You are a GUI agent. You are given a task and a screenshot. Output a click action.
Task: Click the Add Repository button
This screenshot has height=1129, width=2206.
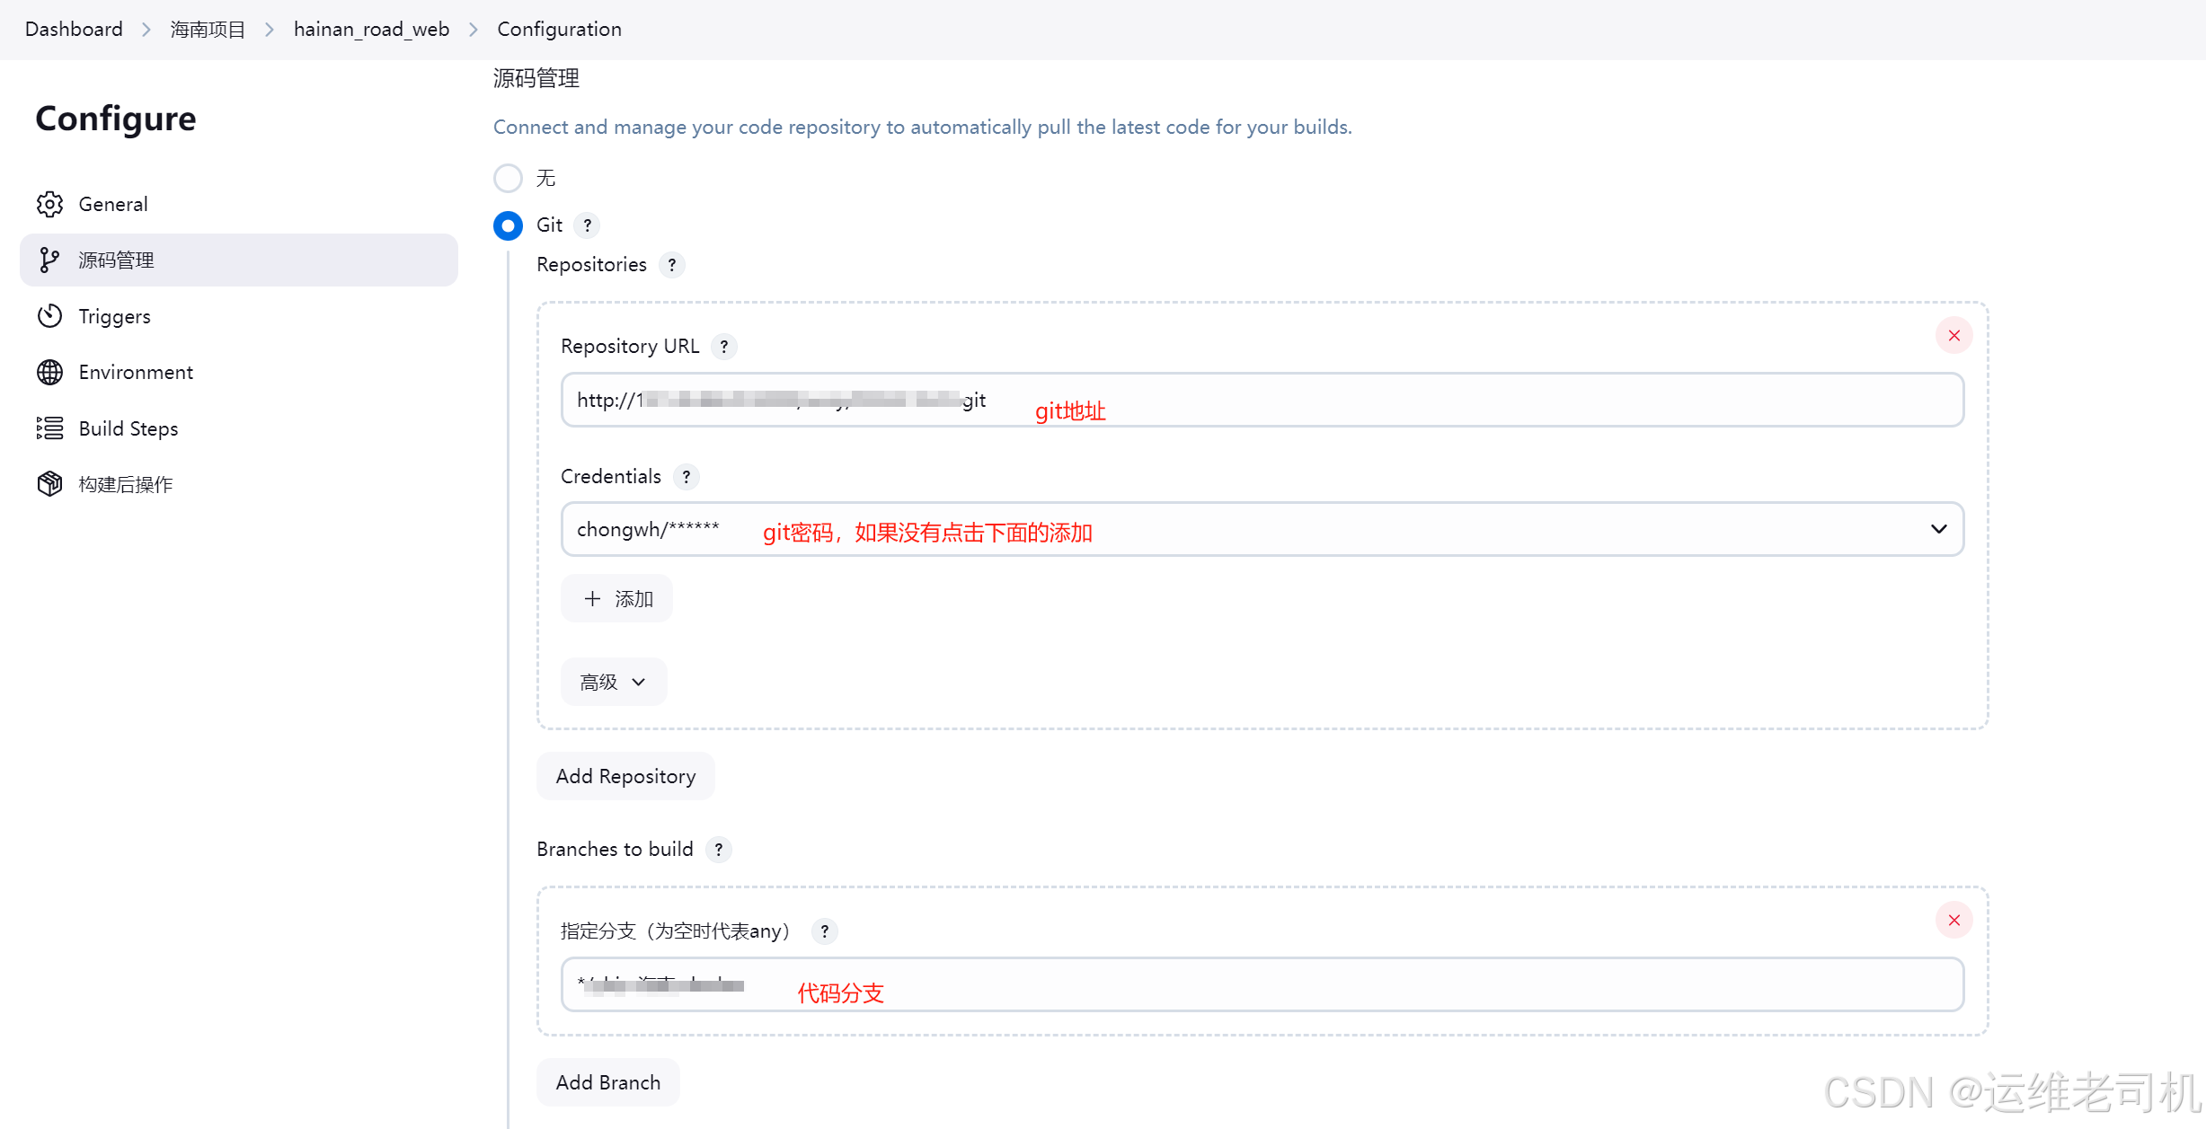click(625, 776)
